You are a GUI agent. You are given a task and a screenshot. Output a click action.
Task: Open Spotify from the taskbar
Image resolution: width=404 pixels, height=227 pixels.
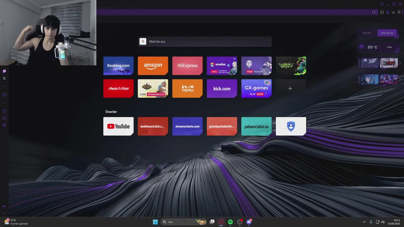click(x=230, y=222)
